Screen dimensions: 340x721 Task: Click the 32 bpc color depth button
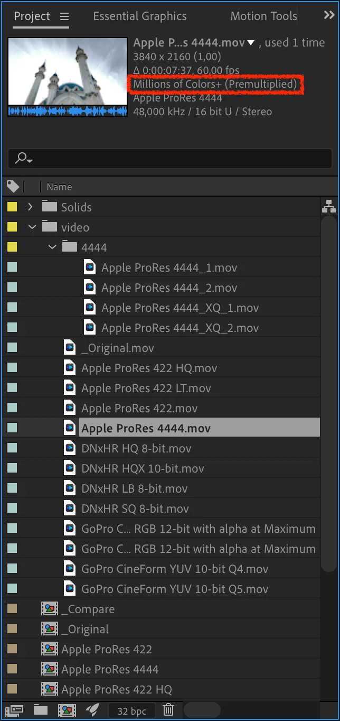point(131,710)
